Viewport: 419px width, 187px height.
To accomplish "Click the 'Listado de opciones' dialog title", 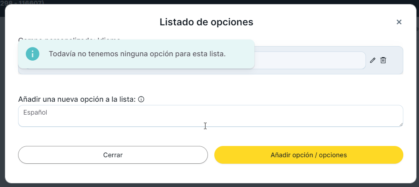I will pyautogui.click(x=206, y=22).
